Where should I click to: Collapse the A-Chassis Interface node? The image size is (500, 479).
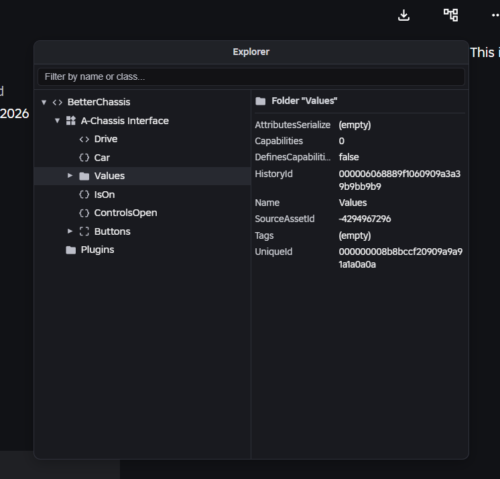click(57, 121)
